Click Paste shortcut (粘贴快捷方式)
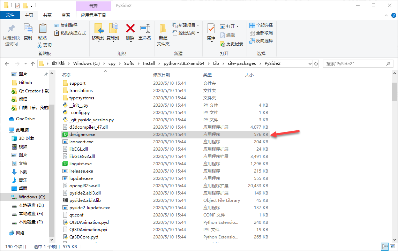 pyautogui.click(x=70, y=33)
